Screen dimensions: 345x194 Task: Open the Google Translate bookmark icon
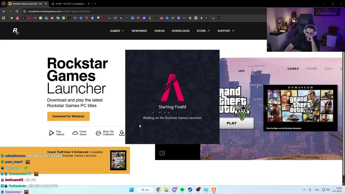coord(58,18)
